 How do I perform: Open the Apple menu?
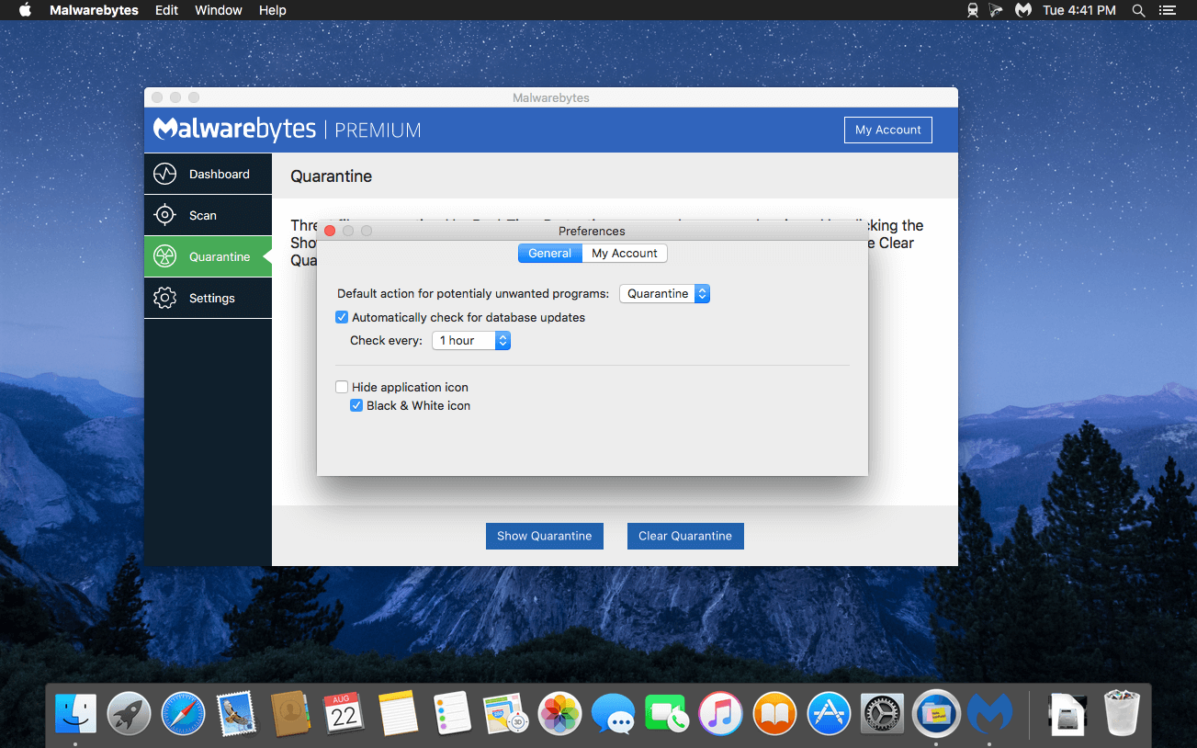click(x=25, y=10)
